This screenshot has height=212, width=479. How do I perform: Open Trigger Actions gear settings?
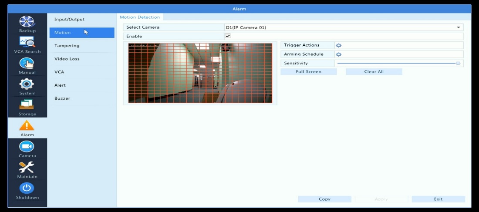point(338,45)
